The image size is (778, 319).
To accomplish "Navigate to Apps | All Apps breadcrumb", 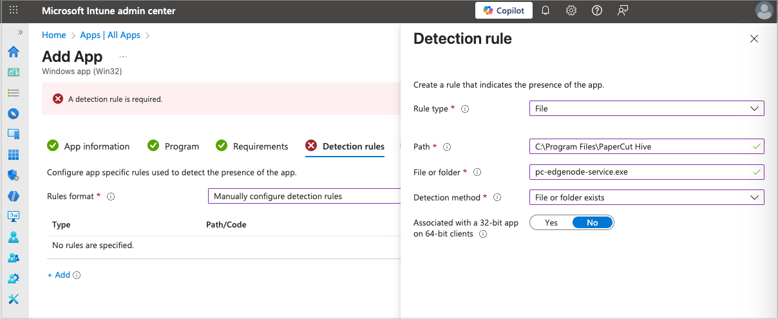I will click(110, 35).
